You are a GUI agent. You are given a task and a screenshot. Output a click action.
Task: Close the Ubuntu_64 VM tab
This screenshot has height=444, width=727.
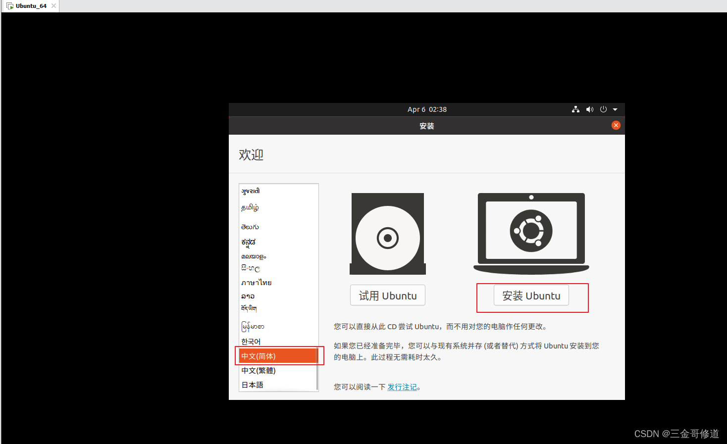53,6
